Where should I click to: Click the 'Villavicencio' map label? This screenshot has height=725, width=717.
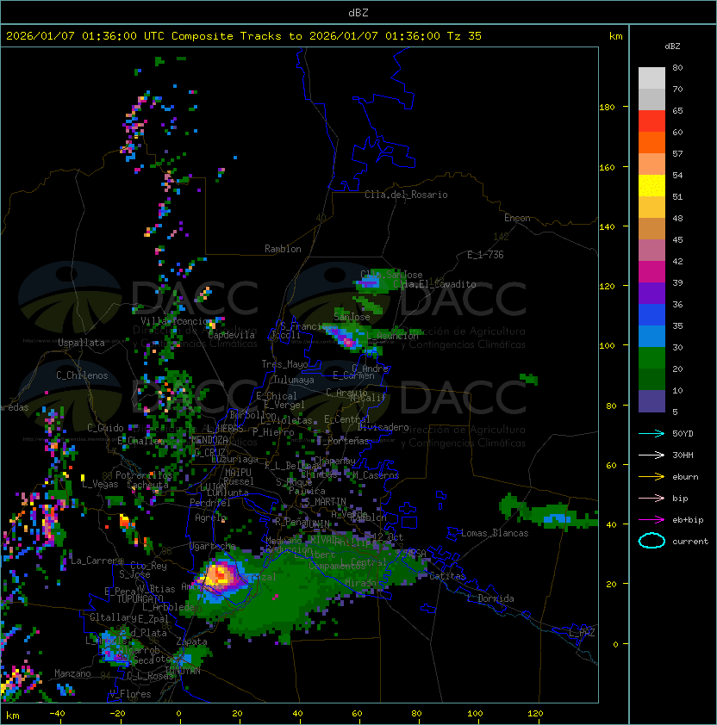[174, 321]
